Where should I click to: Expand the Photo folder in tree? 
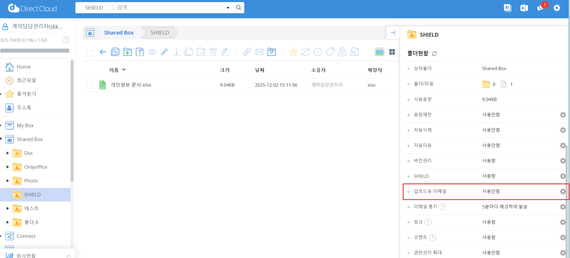point(8,181)
